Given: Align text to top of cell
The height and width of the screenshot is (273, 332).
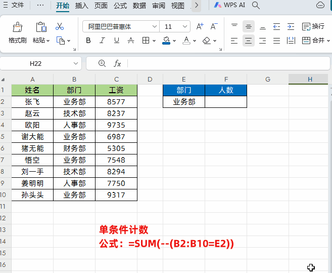Looking at the screenshot, I should tap(234, 26).
